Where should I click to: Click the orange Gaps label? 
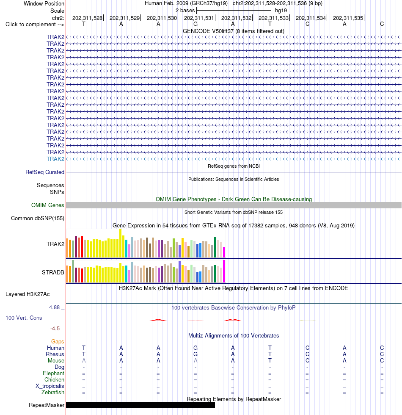point(58,341)
